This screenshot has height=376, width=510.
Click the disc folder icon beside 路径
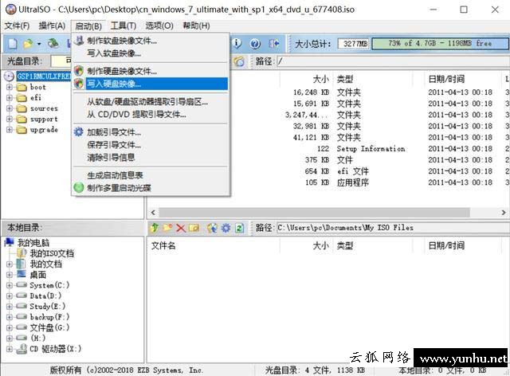[x=239, y=61]
